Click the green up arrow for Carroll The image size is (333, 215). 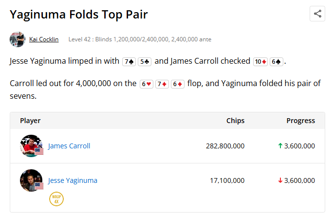(x=280, y=146)
